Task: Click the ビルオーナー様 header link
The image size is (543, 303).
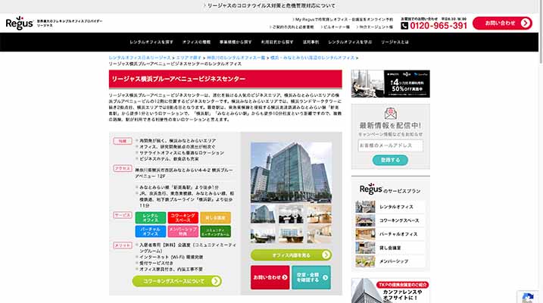Action: coord(335,27)
